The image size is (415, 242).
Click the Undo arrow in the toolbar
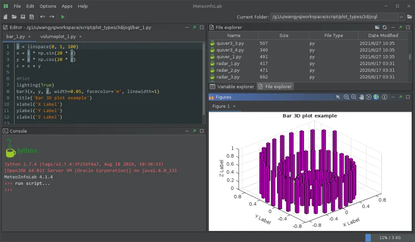pos(43,17)
